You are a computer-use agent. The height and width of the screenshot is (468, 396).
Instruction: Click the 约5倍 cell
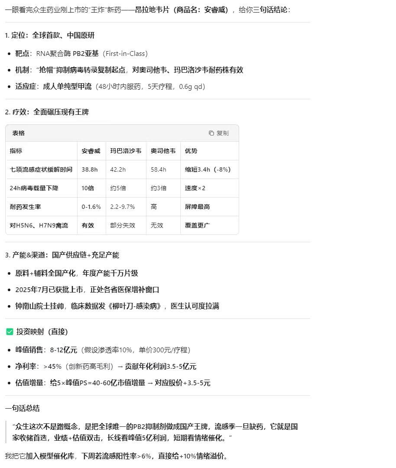(x=118, y=188)
